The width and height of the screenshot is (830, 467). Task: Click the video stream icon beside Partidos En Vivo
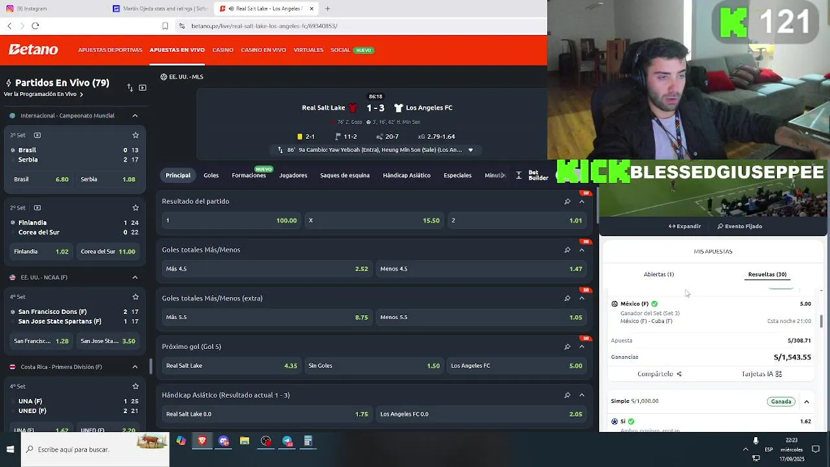pos(143,88)
